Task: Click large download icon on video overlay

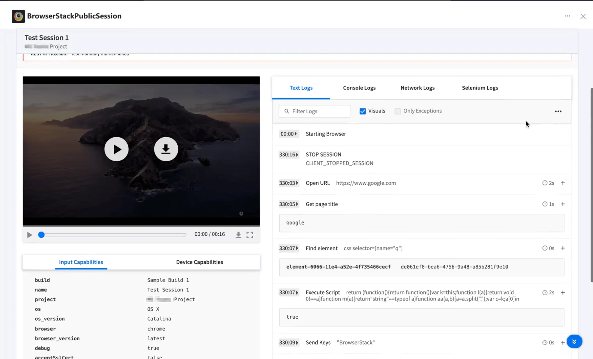Action: coord(166,149)
